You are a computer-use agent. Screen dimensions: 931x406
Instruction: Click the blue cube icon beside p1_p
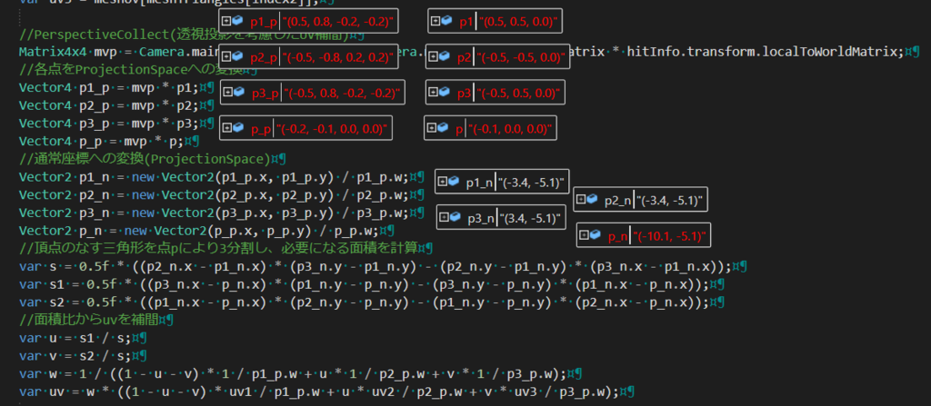click(237, 21)
